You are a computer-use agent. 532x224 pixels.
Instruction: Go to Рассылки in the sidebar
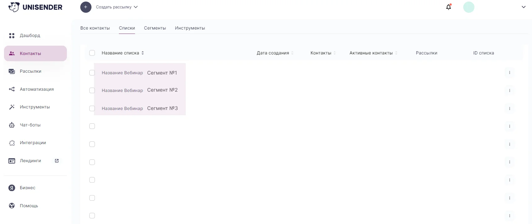[30, 71]
